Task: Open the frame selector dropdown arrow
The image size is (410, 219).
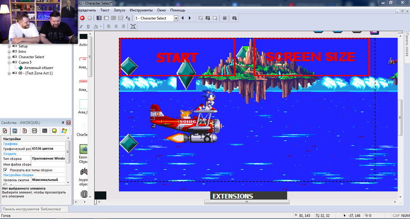Action: pos(176,18)
